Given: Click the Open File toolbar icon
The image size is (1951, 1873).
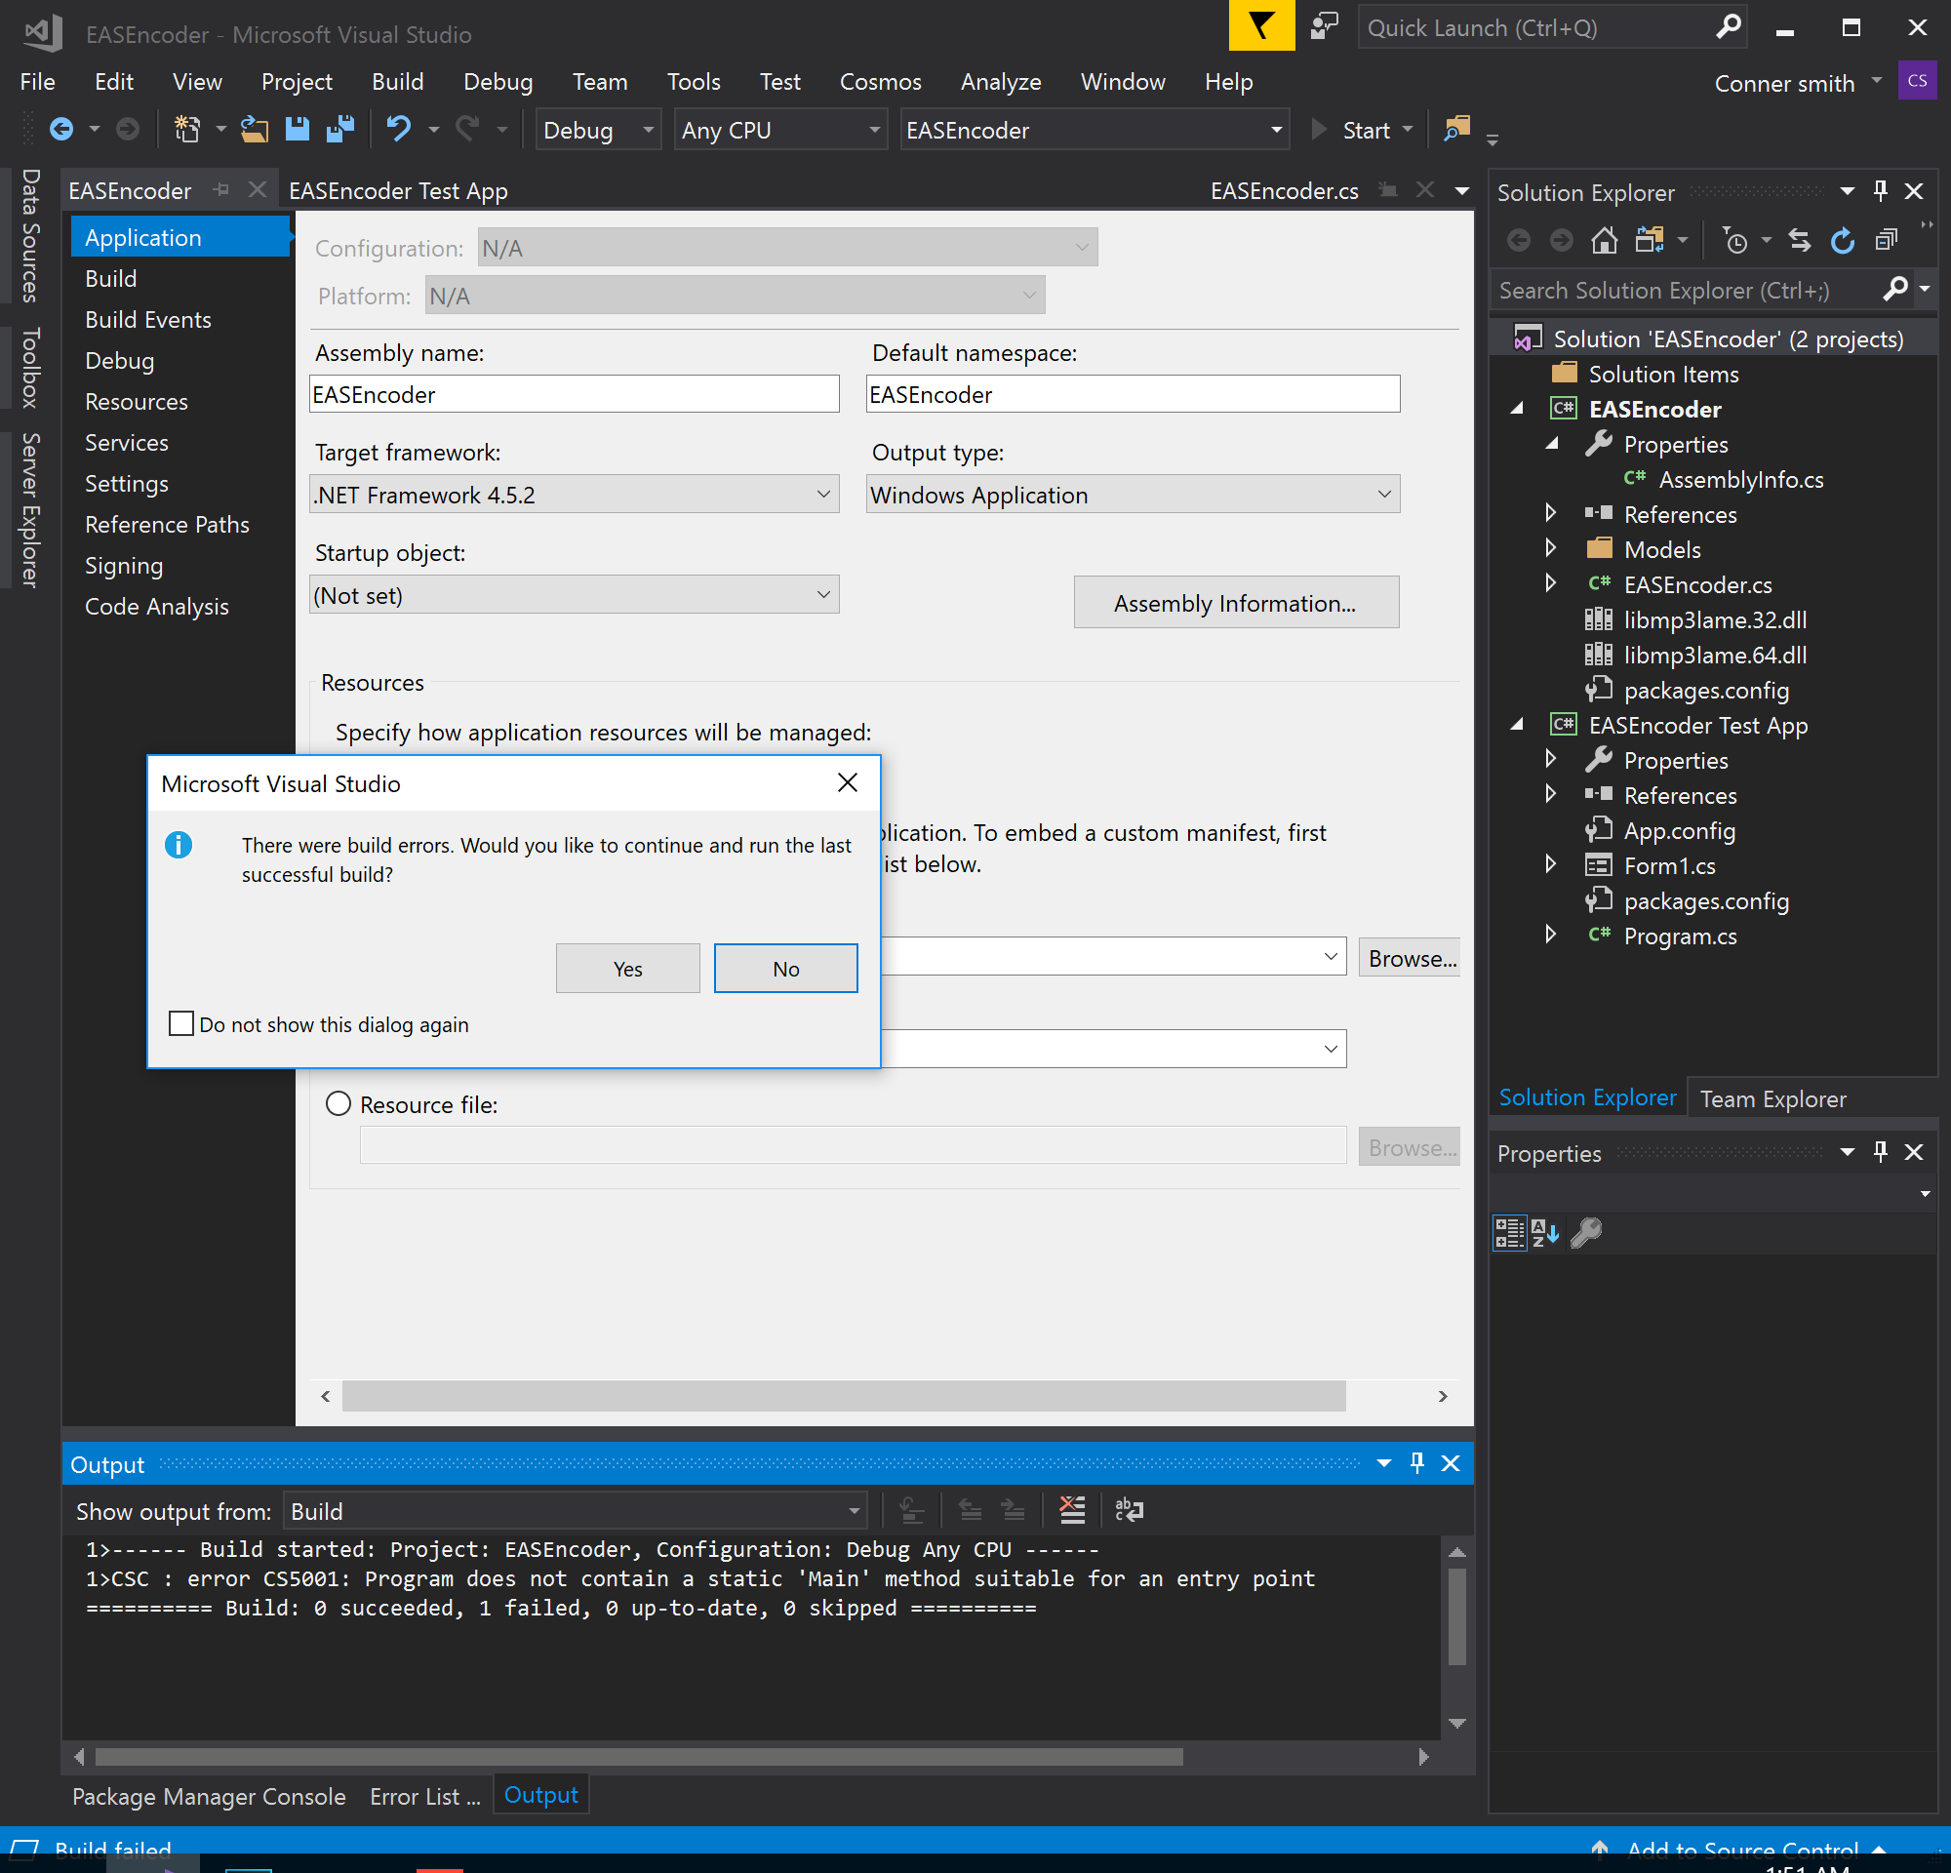Looking at the screenshot, I should [254, 130].
